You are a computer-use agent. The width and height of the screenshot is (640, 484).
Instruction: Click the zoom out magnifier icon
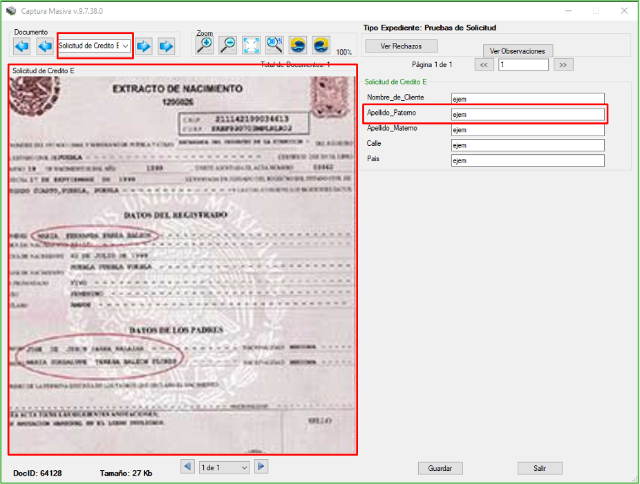point(227,45)
